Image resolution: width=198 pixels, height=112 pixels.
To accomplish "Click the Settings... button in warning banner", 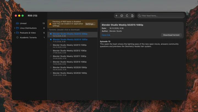I will 90,24.
